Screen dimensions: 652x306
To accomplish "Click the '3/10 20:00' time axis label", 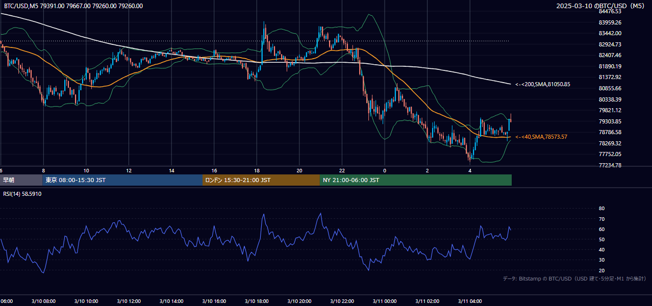I will (x=299, y=301).
